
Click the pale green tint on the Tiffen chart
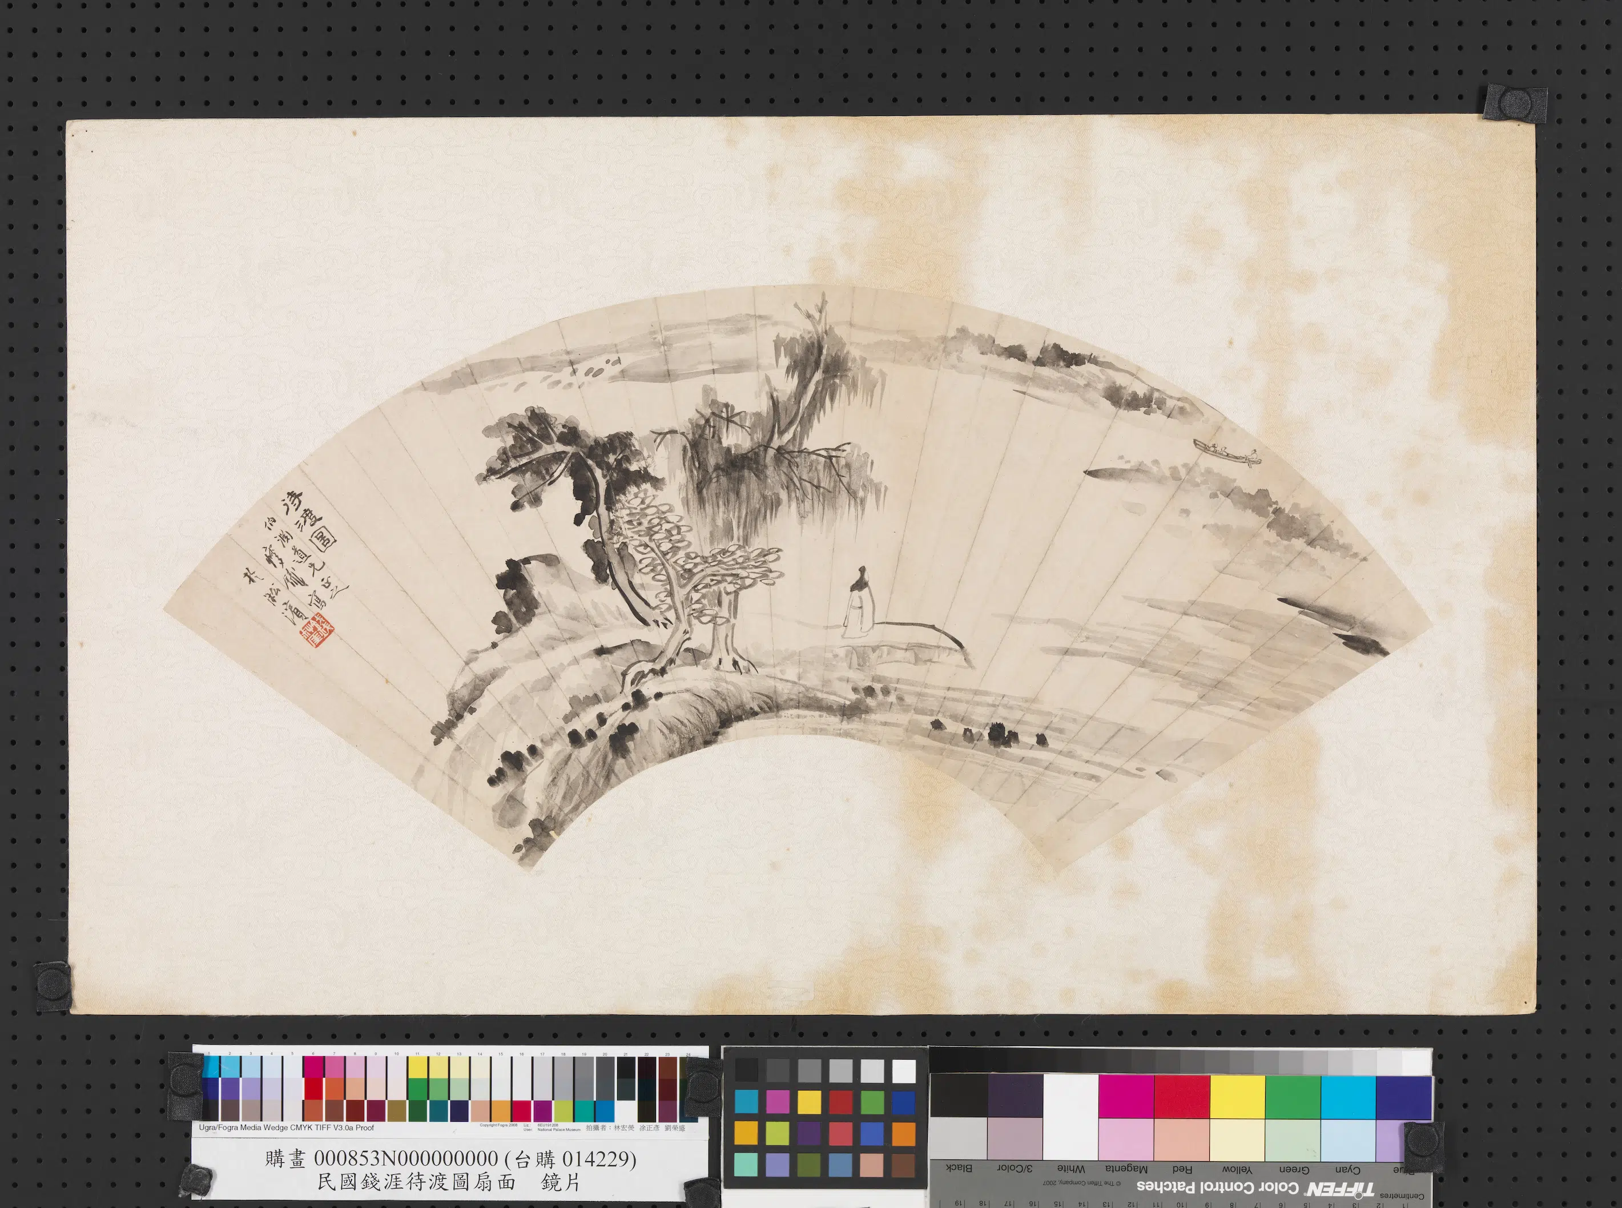pos(1293,1140)
